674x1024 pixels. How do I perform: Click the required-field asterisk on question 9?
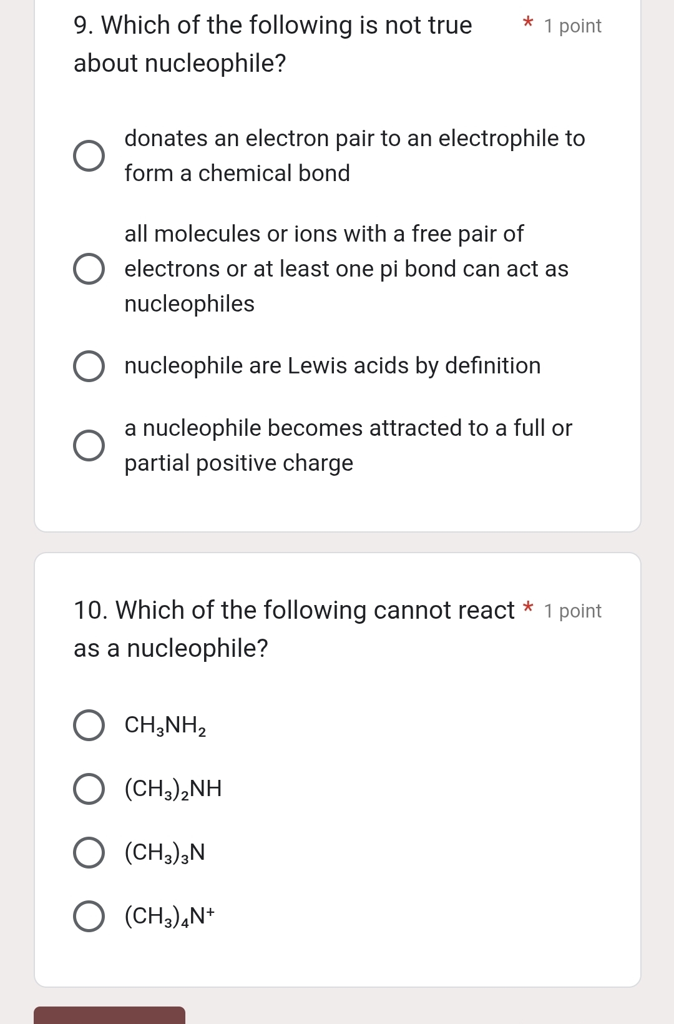point(527,24)
